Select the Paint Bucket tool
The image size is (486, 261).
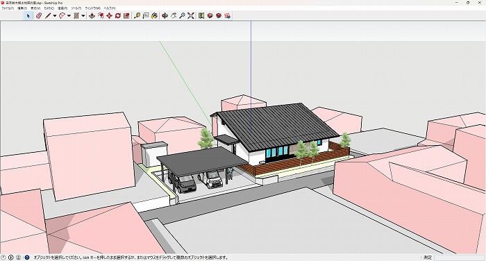[x=154, y=16]
